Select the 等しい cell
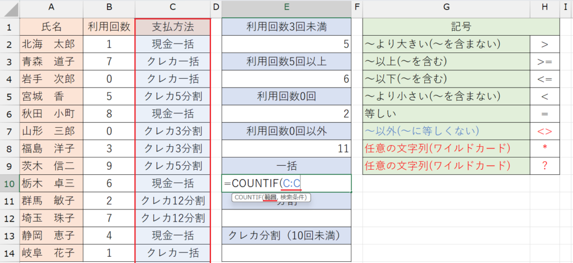This screenshot has width=573, height=263. click(446, 114)
